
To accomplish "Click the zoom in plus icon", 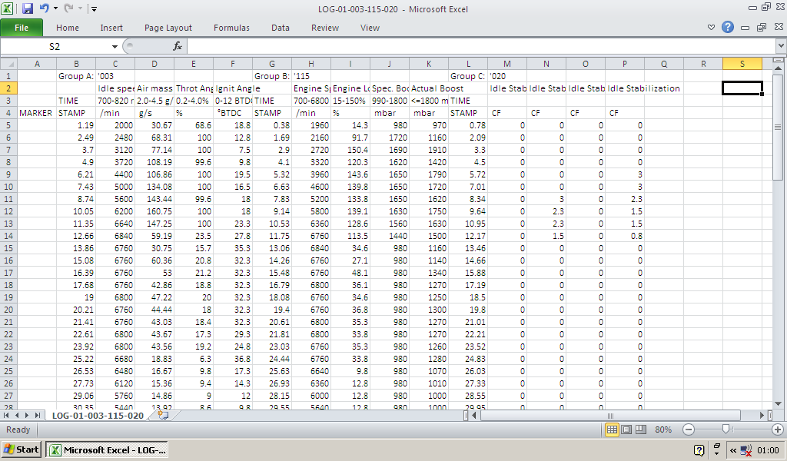I will [778, 429].
